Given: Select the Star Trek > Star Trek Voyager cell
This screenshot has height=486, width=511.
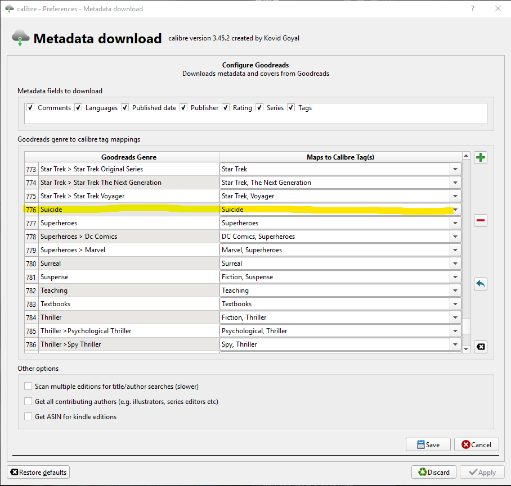Looking at the screenshot, I should [129, 196].
